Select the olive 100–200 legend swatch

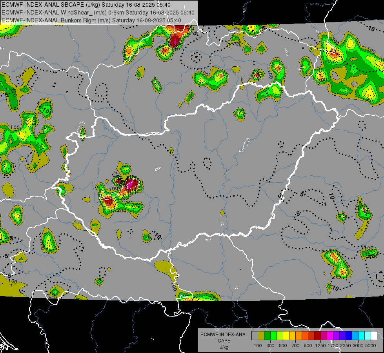click(x=261, y=335)
